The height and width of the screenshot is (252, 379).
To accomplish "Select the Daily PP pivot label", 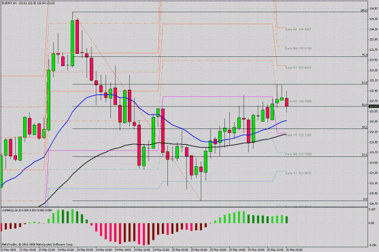I will (x=298, y=135).
